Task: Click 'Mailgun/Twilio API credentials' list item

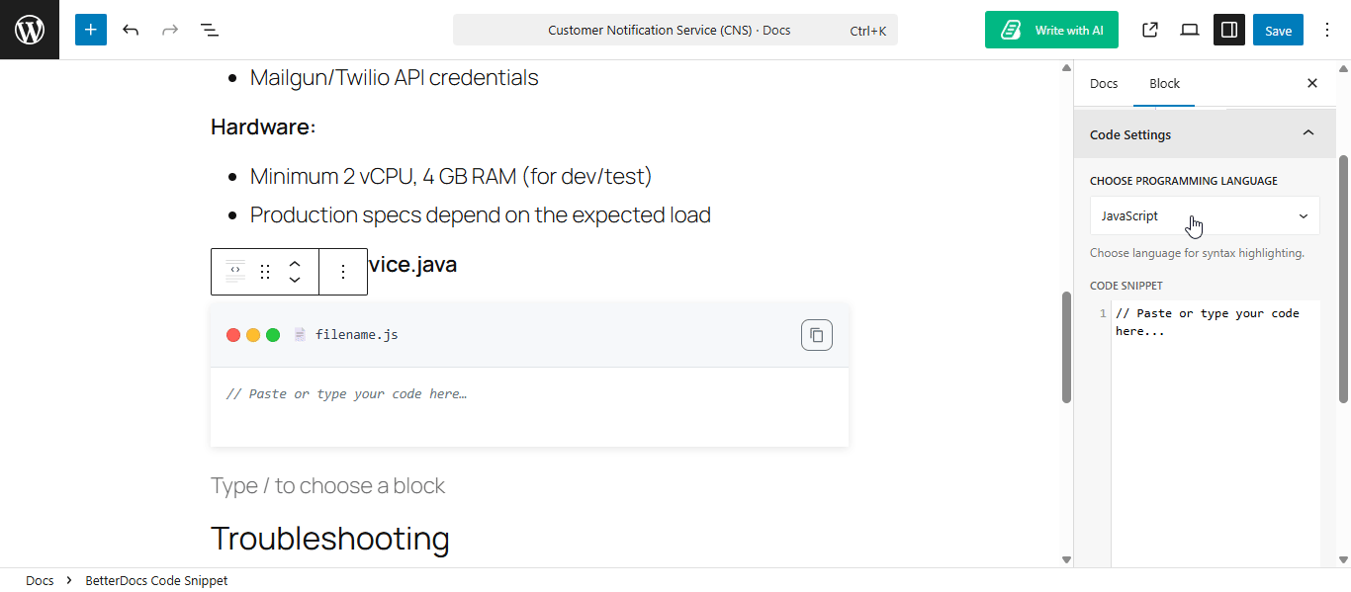Action: (x=394, y=77)
